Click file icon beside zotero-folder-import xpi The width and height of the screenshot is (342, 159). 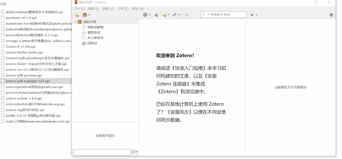coord(3,64)
